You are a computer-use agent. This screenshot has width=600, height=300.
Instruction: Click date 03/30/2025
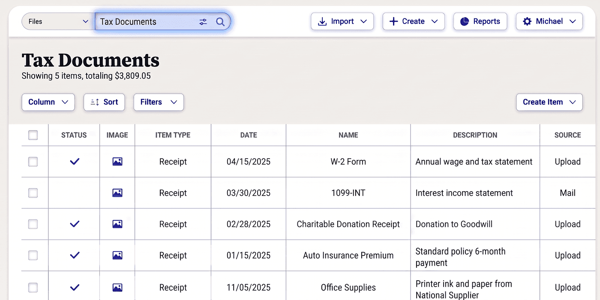click(249, 193)
